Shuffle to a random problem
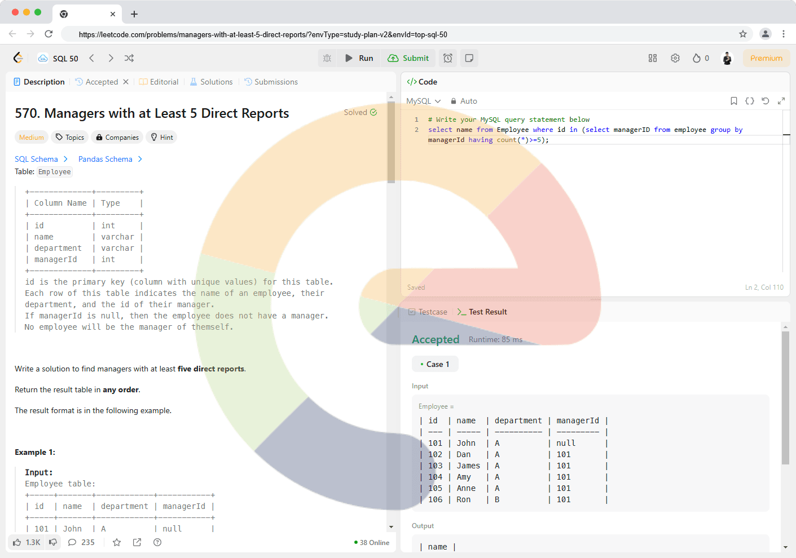The width and height of the screenshot is (796, 558). pos(129,58)
